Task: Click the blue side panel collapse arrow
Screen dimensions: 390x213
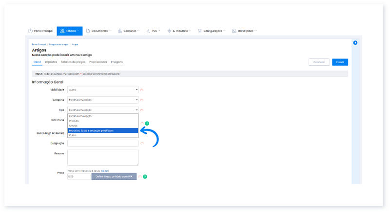Action: point(355,43)
